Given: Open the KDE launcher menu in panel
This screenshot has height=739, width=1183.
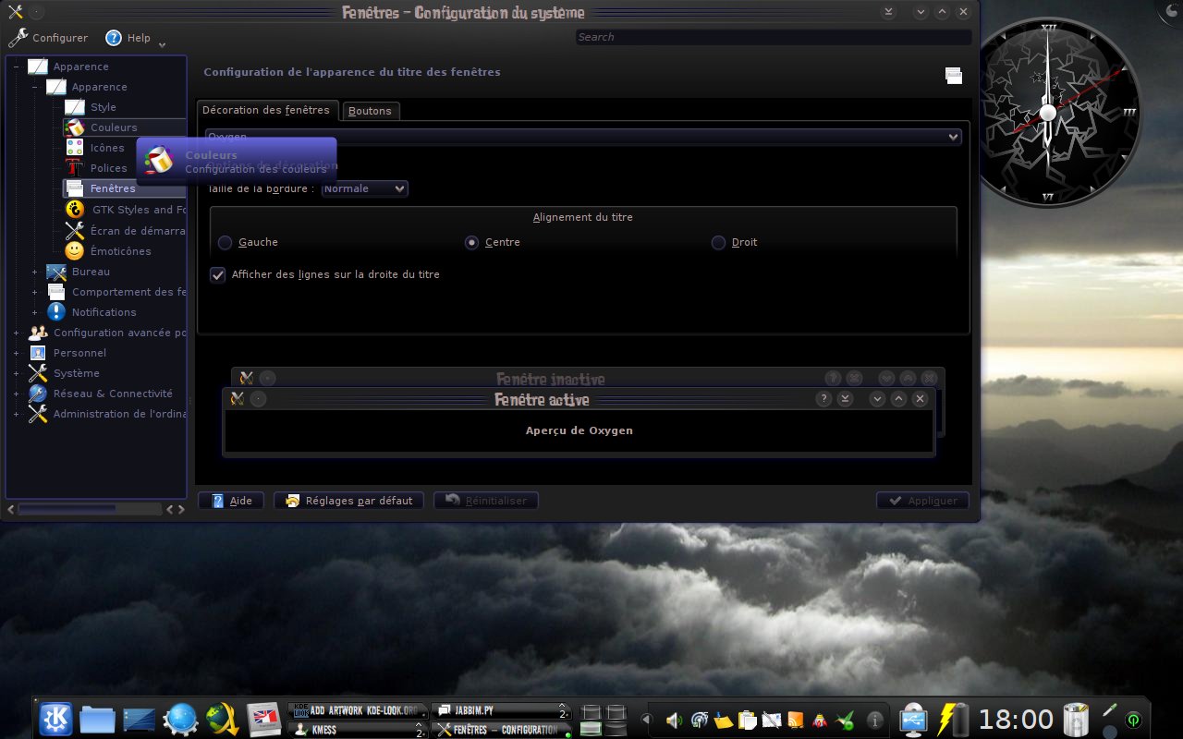Looking at the screenshot, I should tap(55, 719).
